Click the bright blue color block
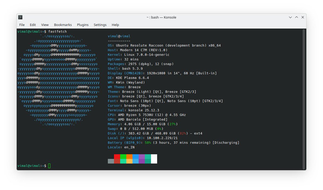323x190 pixels. 136,157
